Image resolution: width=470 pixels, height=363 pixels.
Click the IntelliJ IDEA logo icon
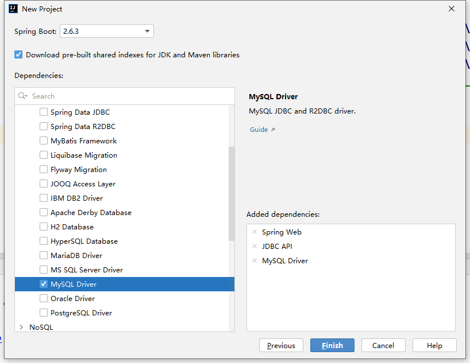pos(13,9)
